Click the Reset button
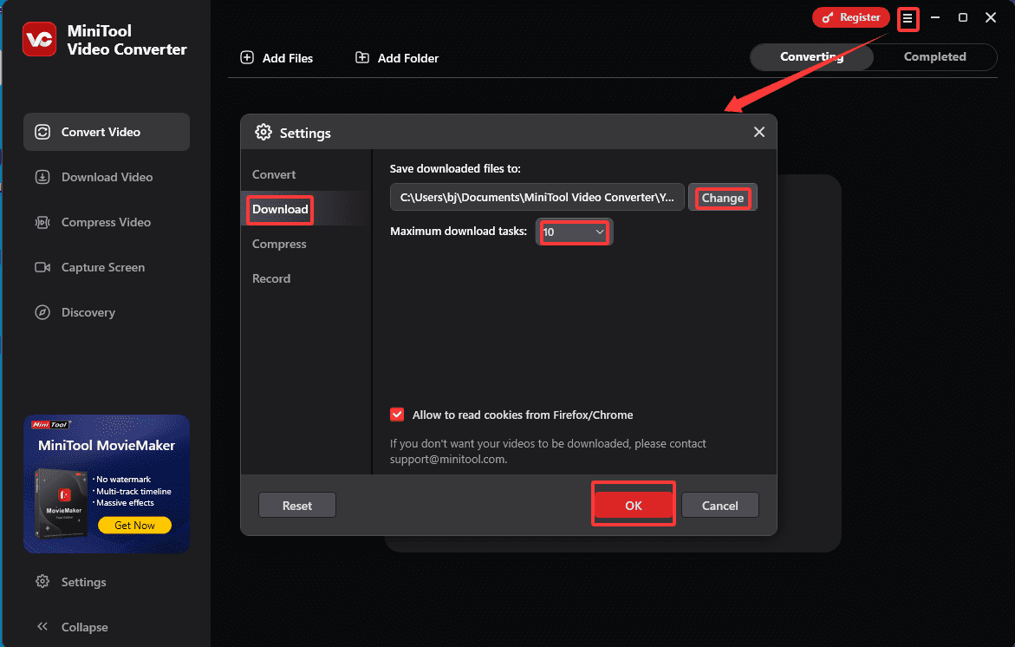Image resolution: width=1015 pixels, height=647 pixels. 297,505
